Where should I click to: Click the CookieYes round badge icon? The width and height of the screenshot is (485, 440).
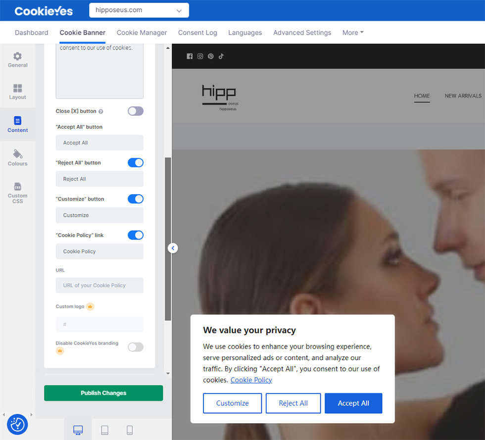pos(17,424)
